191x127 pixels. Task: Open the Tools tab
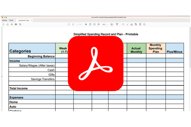tap(11, 20)
